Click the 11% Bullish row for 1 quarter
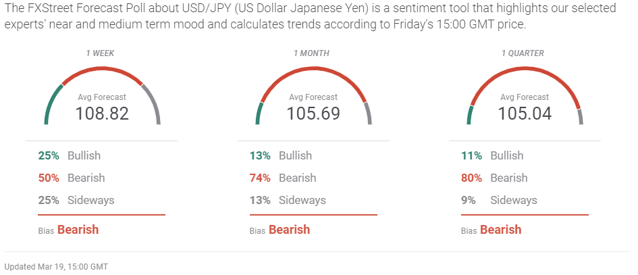 tap(492, 155)
